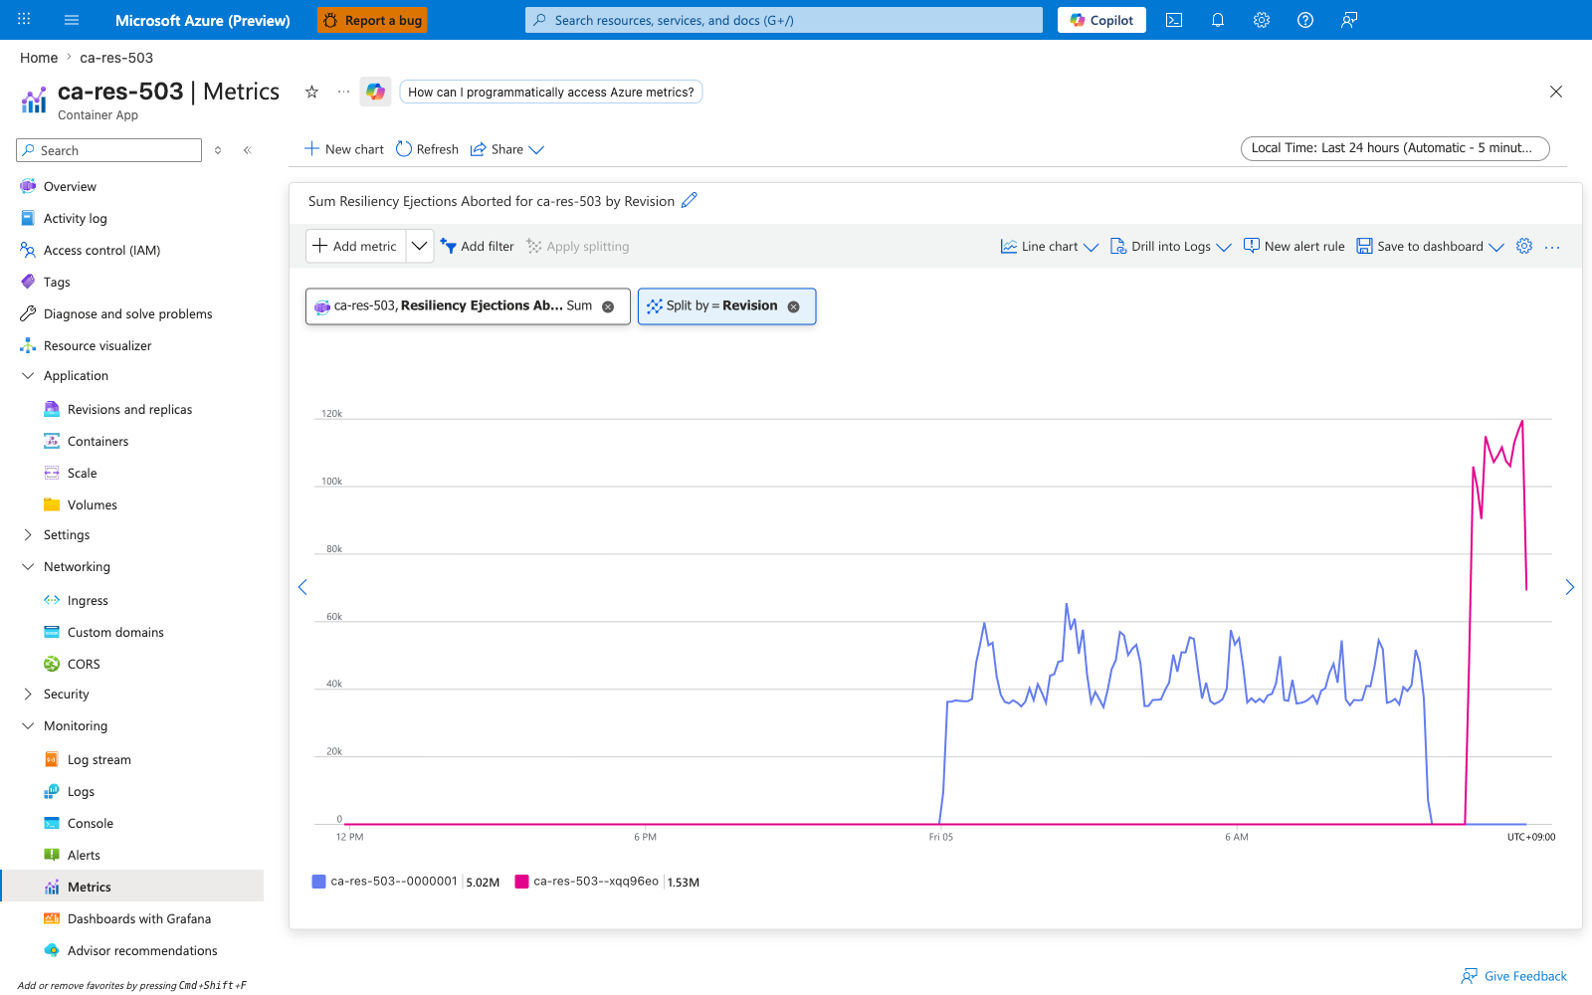Open Log stream menu item
The height and width of the screenshot is (995, 1592).
point(99,759)
